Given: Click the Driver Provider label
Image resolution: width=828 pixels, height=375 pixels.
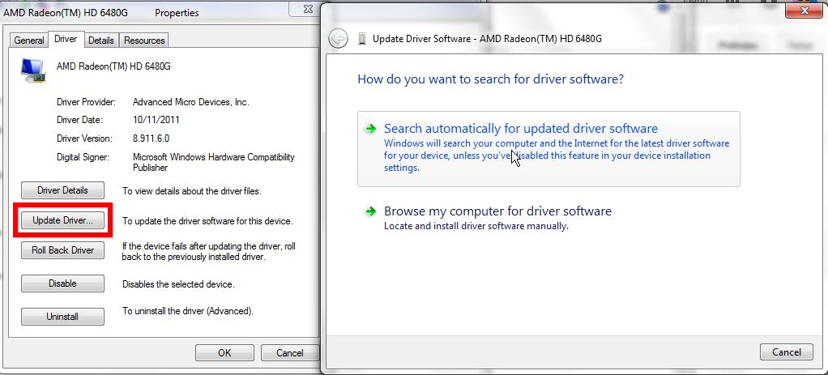Looking at the screenshot, I should pyautogui.click(x=86, y=102).
